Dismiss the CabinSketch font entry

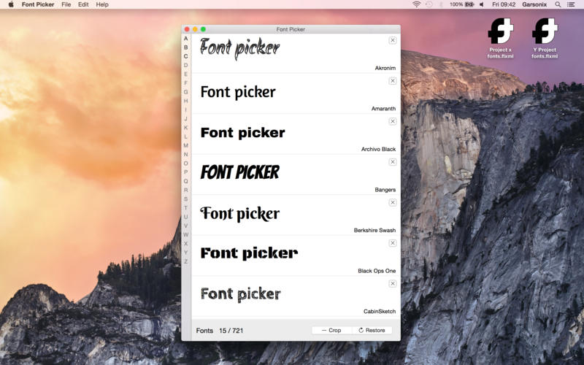[x=393, y=283]
